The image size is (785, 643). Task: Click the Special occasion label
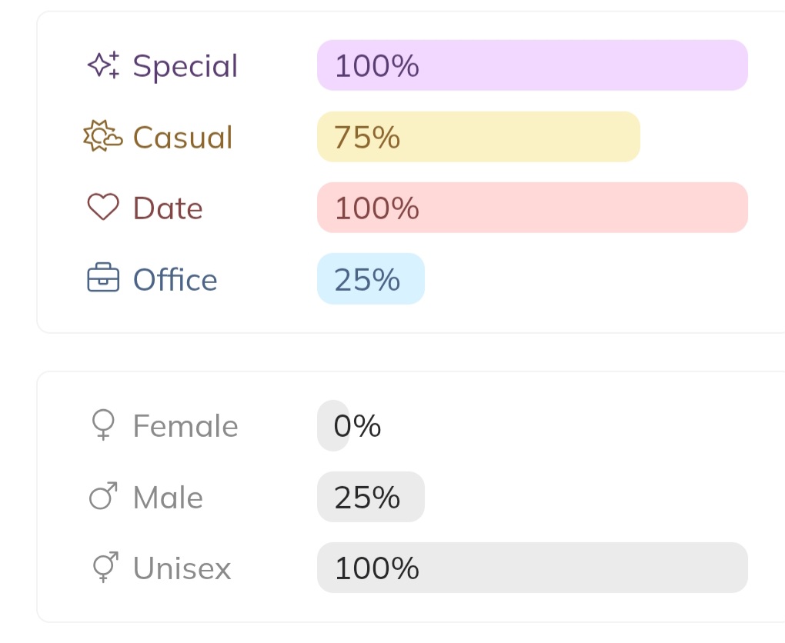(x=185, y=66)
